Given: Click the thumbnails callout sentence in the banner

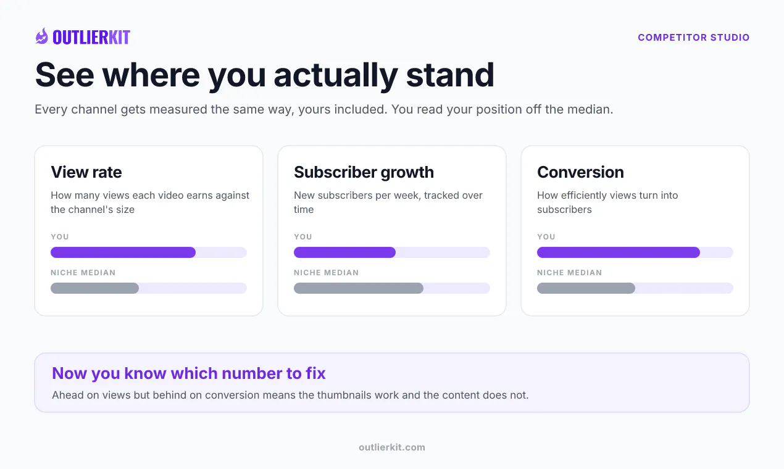Looking at the screenshot, I should tap(290, 395).
